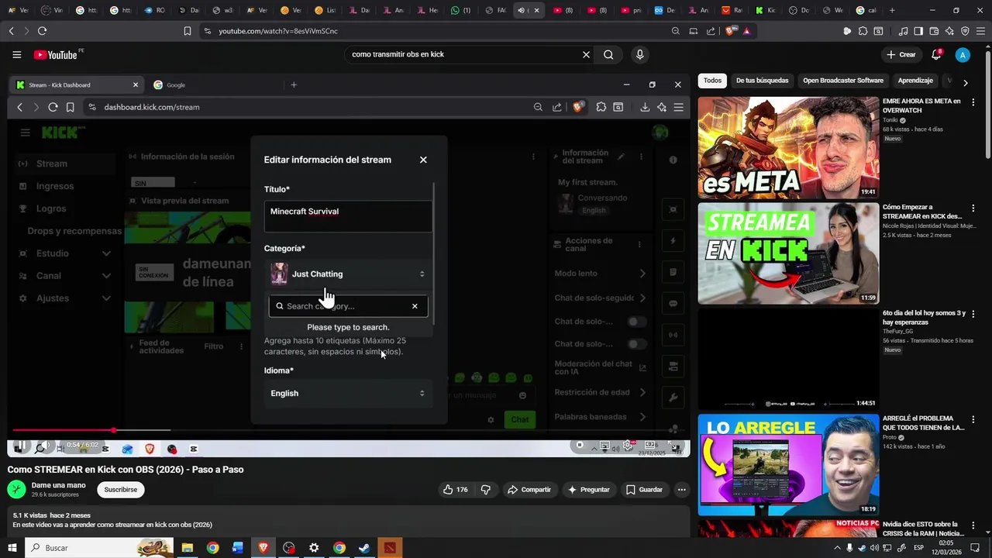
Task: Select the Aprendizaje filter chip
Action: (x=915, y=81)
